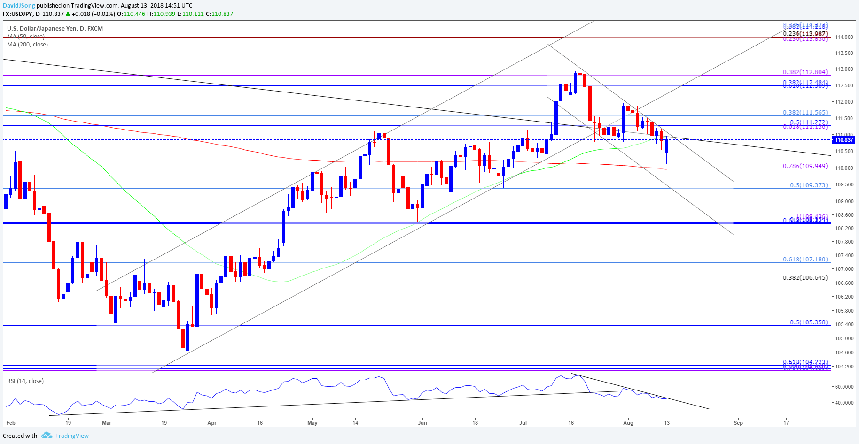The image size is (859, 444).
Task: Click the 109.000 price axis label
Action: tap(844, 201)
